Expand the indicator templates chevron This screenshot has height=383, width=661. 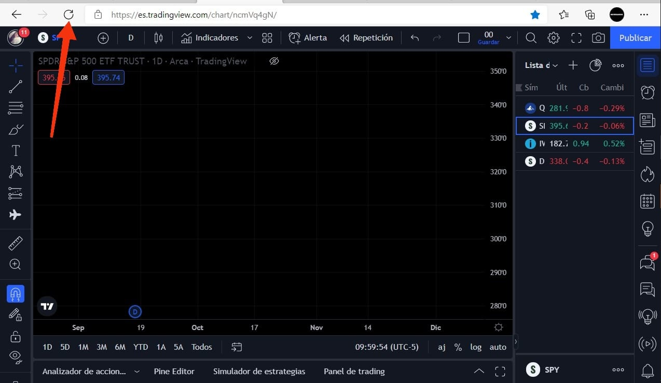tap(250, 38)
